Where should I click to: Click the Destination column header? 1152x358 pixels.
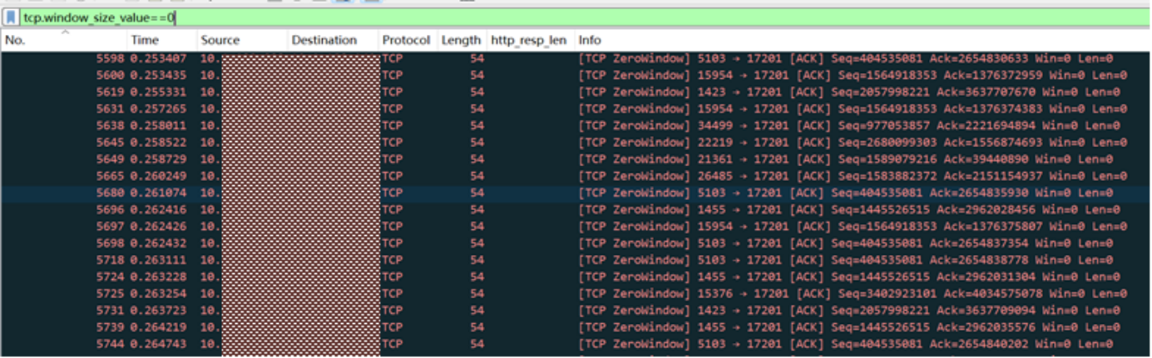coord(324,40)
